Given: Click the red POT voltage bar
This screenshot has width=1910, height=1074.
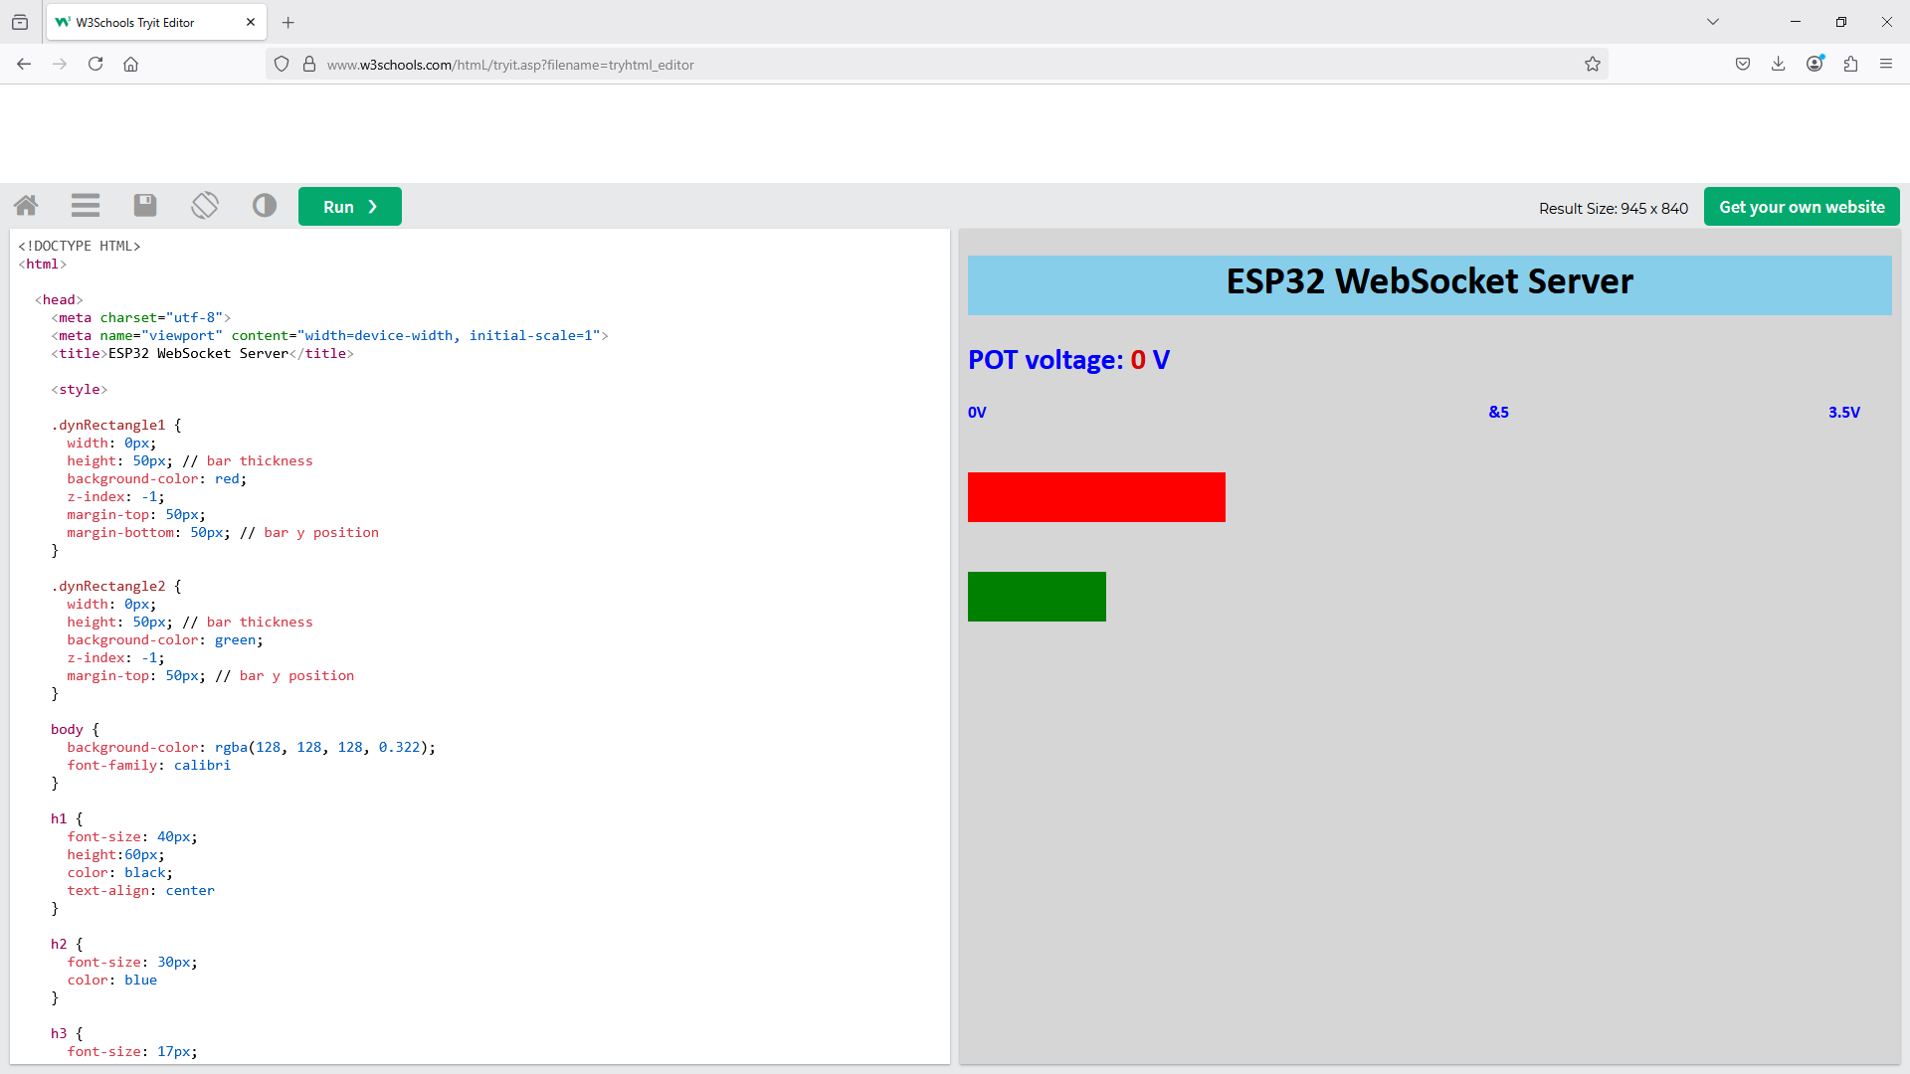Looking at the screenshot, I should click(1095, 497).
